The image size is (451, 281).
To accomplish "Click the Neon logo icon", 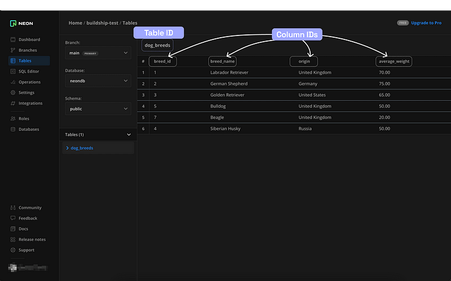I will click(13, 23).
